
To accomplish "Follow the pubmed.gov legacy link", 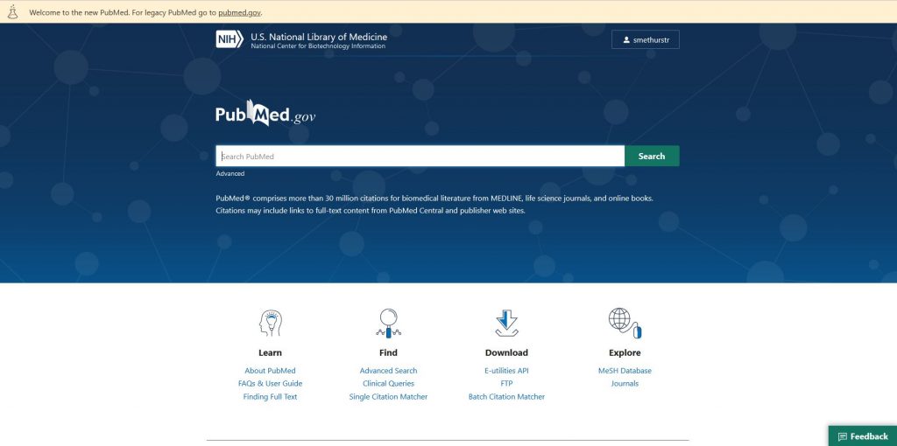I will (x=240, y=12).
